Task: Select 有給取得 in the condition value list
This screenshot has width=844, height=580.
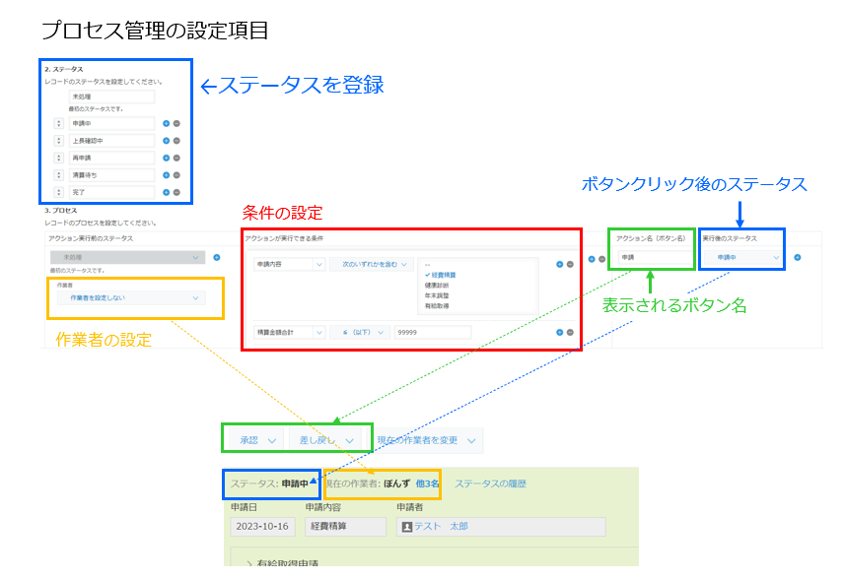Action: (436, 307)
